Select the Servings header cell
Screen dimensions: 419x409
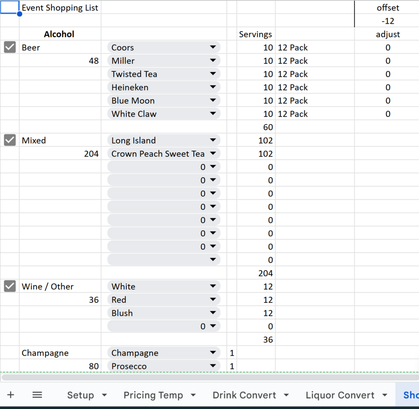click(256, 34)
